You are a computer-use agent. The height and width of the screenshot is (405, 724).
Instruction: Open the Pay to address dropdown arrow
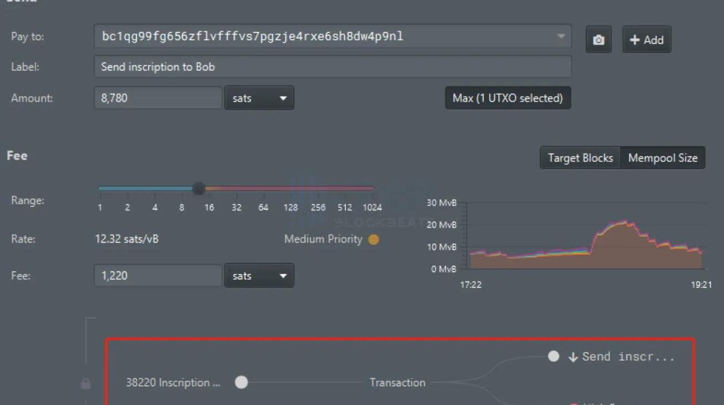point(561,37)
